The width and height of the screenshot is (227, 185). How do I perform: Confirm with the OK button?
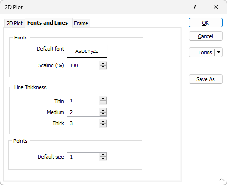coord(206,23)
